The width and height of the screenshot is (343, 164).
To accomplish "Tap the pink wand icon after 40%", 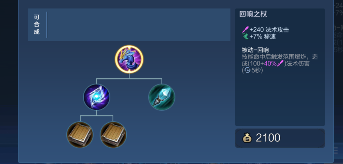I will pyautogui.click(x=280, y=63).
